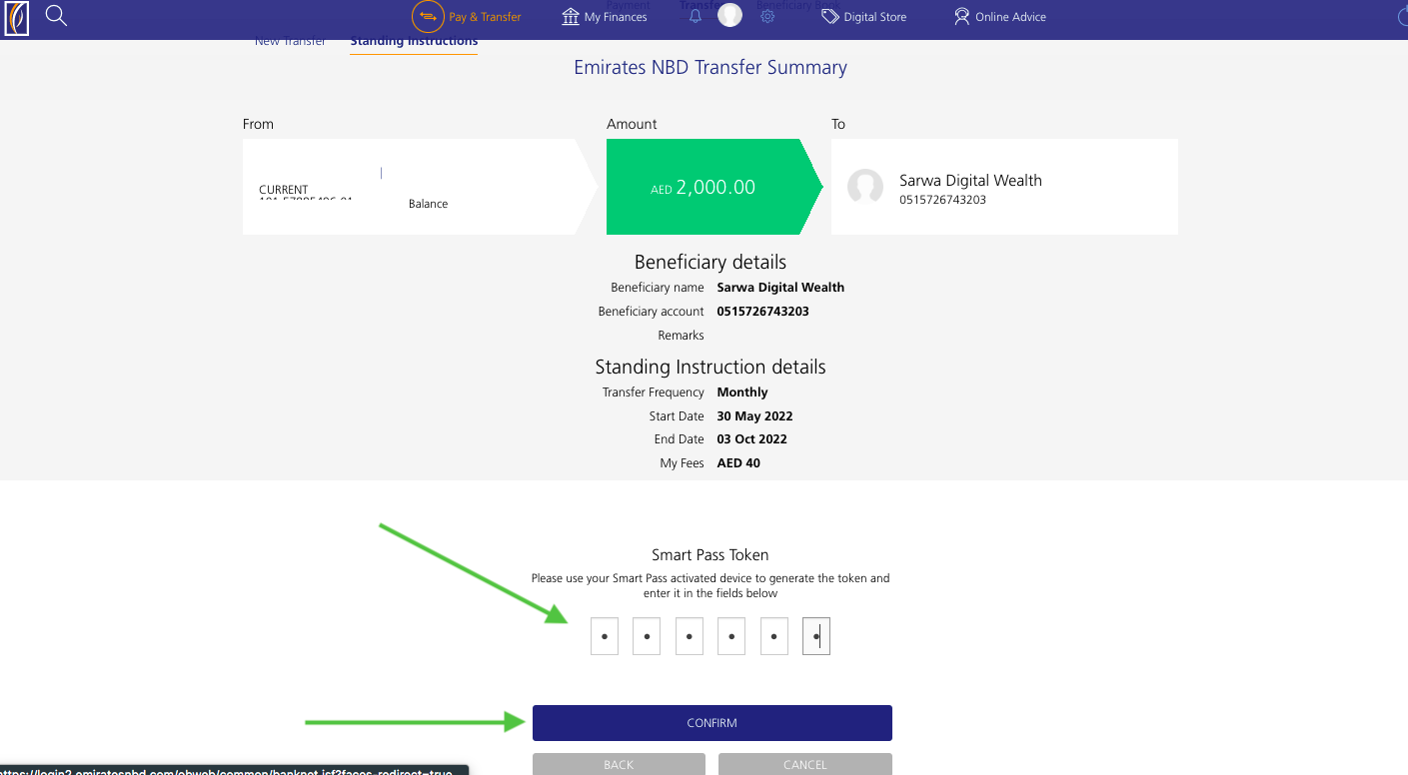Open the settings gear
Screen dimensions: 1408x775
tap(766, 16)
